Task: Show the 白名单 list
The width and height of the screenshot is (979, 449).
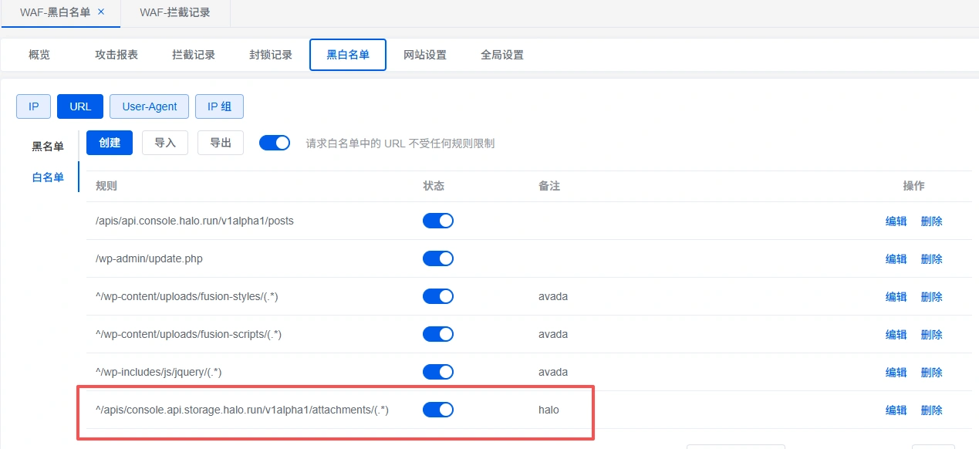Action: (x=48, y=177)
